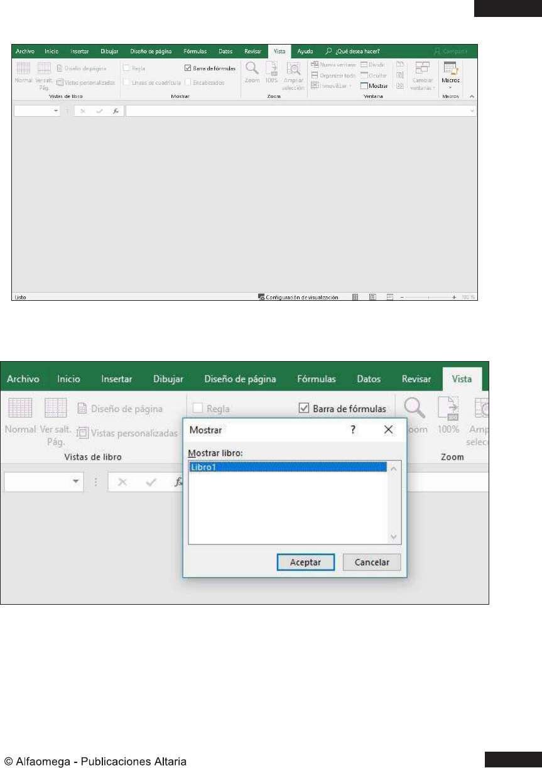Viewport: 542px width, 768px height.
Task: Click the formula confirm checkmark in the enlarged lower screenshot
Action: pos(151,482)
